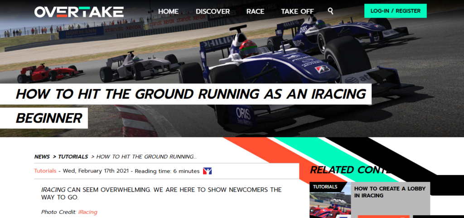Open the HOME menu item
The height and width of the screenshot is (218, 464).
click(x=169, y=11)
